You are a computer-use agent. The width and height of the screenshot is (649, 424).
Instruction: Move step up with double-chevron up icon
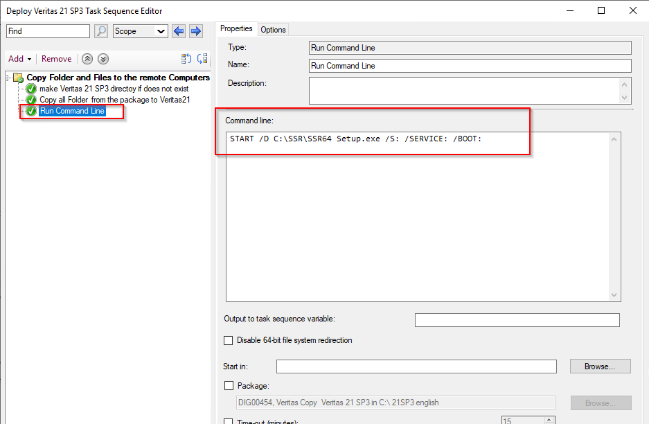click(87, 59)
